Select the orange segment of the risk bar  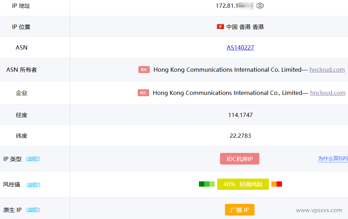pos(274,184)
